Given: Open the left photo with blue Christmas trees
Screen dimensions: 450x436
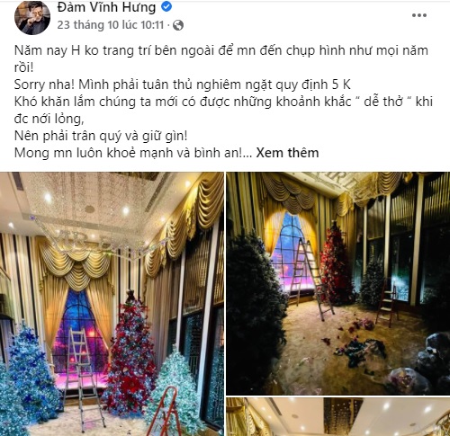Looking at the screenshot, I should point(112,304).
